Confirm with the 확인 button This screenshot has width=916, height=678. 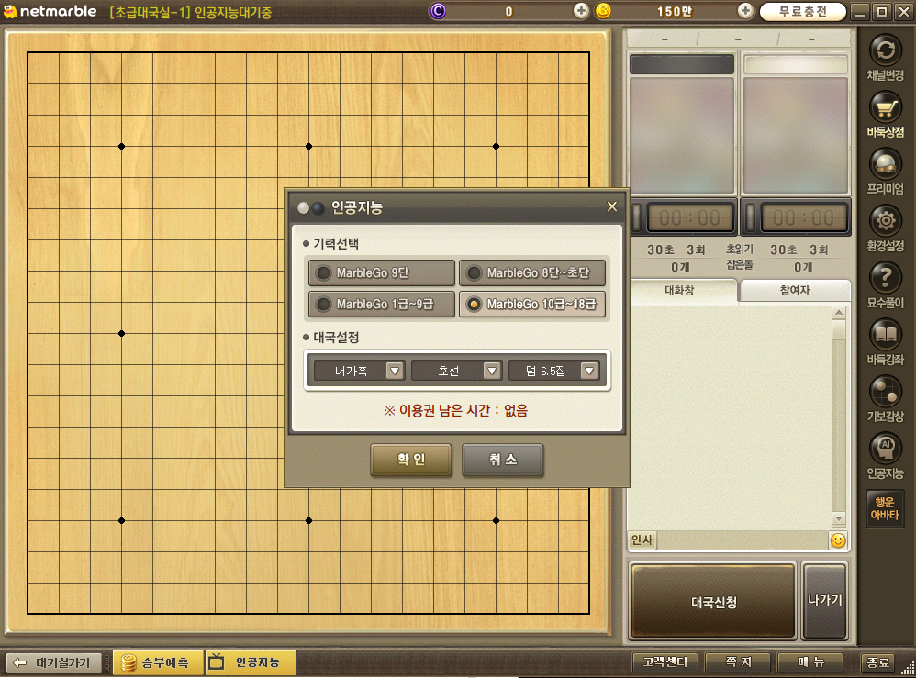click(410, 460)
